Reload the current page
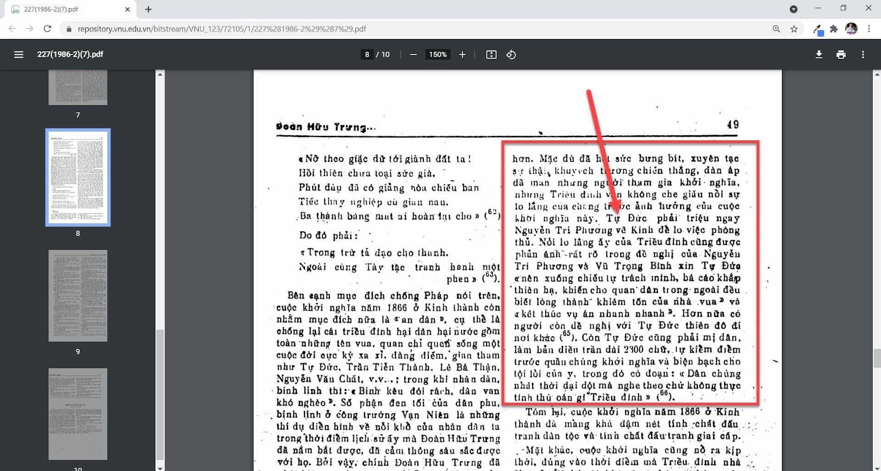 point(47,29)
